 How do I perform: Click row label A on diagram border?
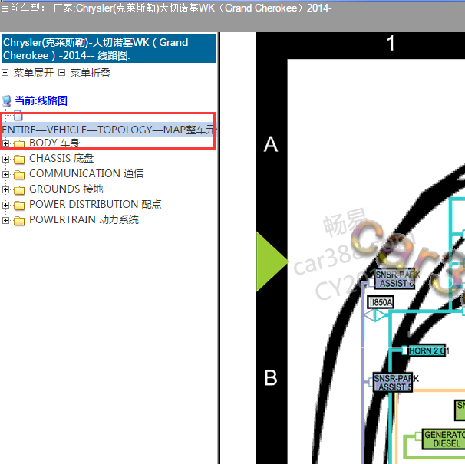pyautogui.click(x=271, y=144)
